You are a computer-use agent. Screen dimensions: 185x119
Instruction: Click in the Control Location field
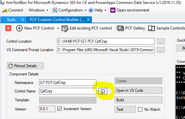tap(106, 41)
